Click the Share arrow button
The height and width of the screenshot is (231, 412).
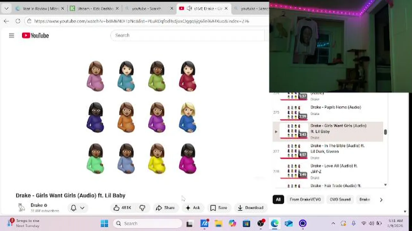(165, 208)
